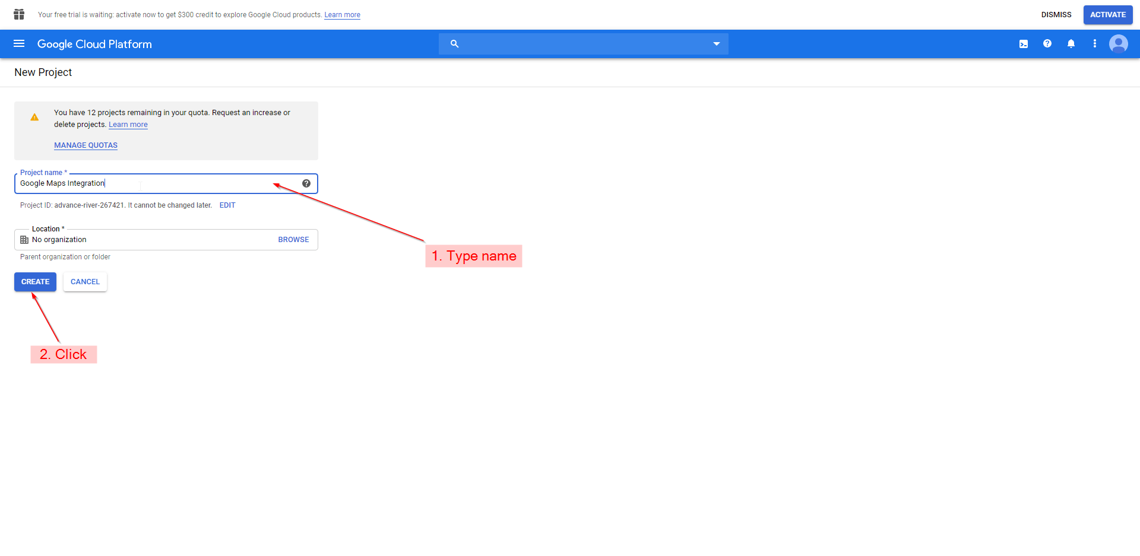This screenshot has width=1140, height=556.
Task: Click the New Project page heading
Action: point(43,72)
